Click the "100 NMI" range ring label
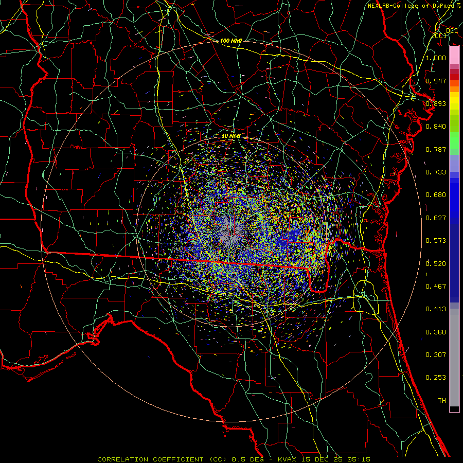This screenshot has width=463, height=463. coord(231,41)
